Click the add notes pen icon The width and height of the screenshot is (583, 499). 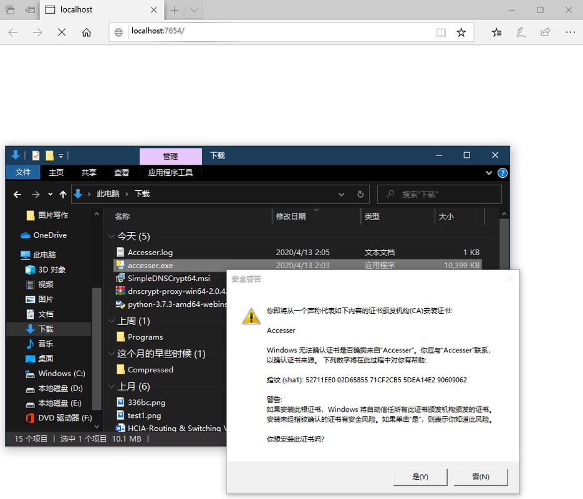pos(521,32)
